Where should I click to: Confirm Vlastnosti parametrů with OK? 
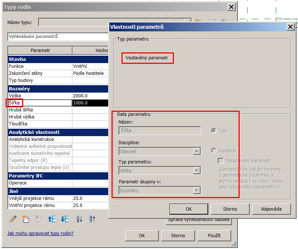[x=189, y=209]
